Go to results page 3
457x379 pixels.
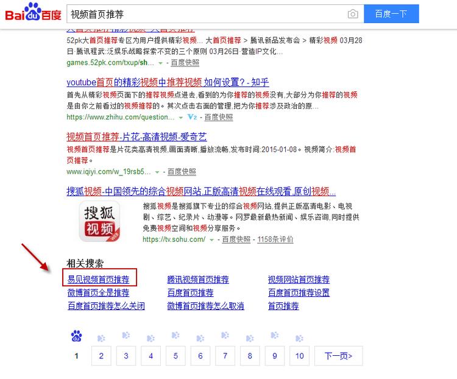[126, 356]
